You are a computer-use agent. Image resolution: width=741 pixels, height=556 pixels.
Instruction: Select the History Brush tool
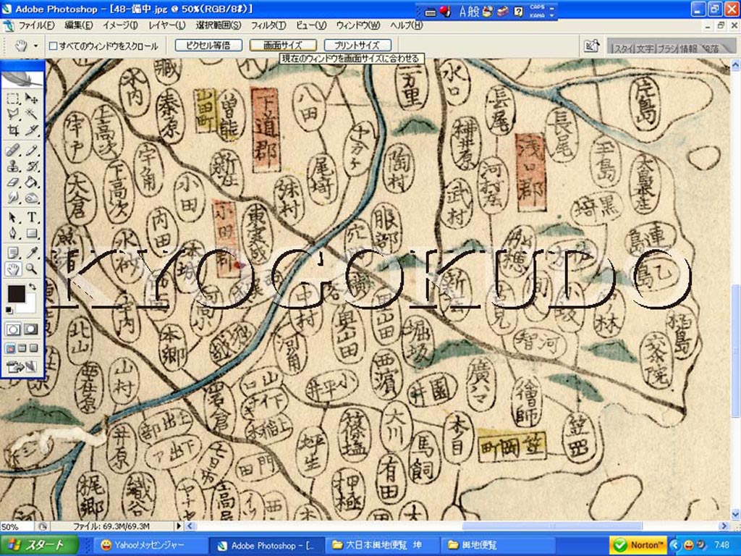[x=31, y=166]
